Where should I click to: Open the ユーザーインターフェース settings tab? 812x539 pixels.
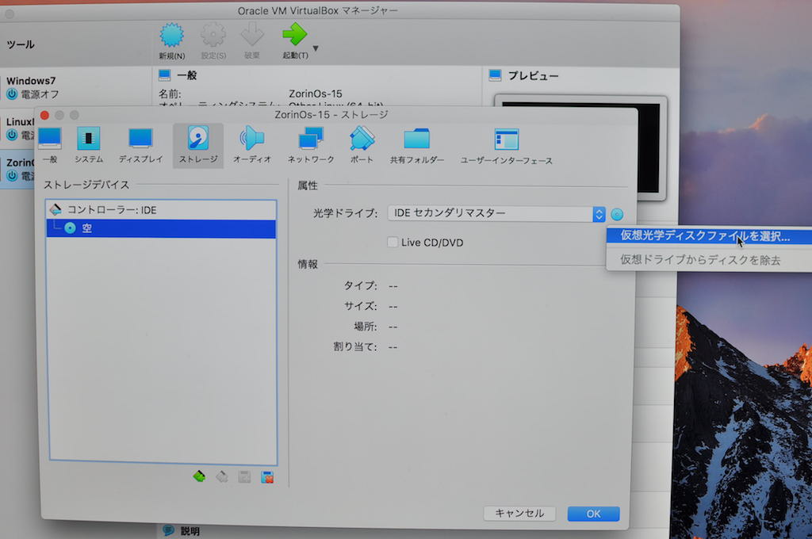click(507, 147)
